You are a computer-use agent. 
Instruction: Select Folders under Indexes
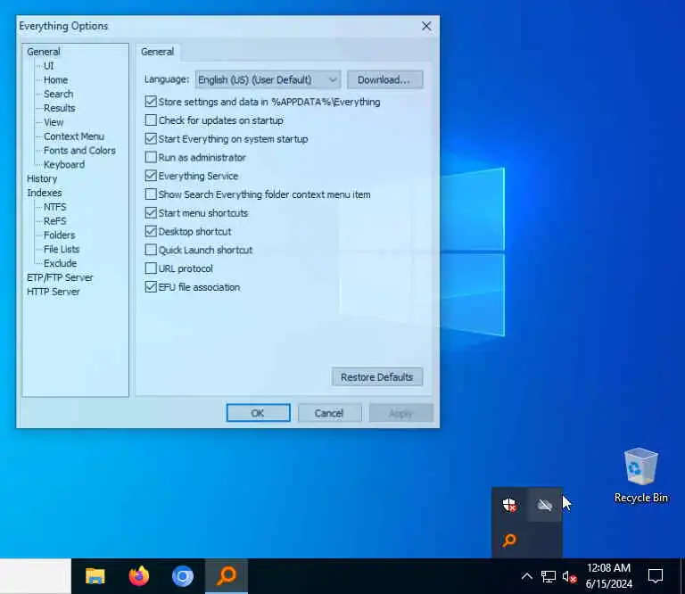pyautogui.click(x=59, y=235)
